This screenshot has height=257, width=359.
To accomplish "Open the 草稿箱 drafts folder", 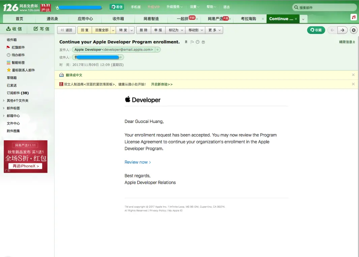I will 12,78.
